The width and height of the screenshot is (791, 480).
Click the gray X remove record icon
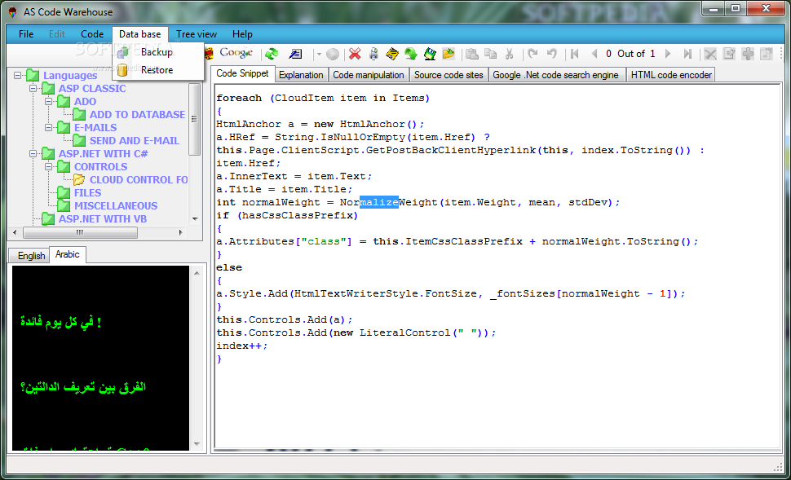(710, 54)
